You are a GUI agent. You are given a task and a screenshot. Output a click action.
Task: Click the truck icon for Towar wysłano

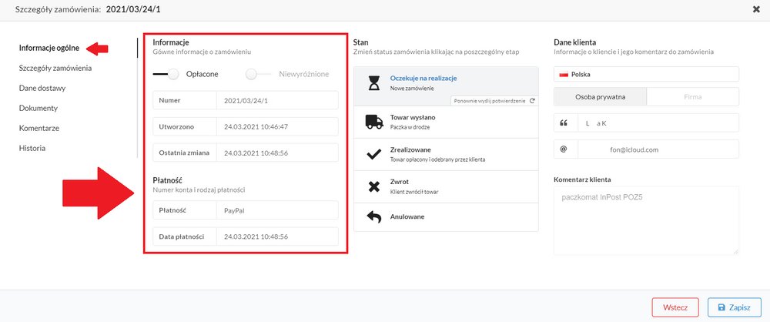(374, 122)
